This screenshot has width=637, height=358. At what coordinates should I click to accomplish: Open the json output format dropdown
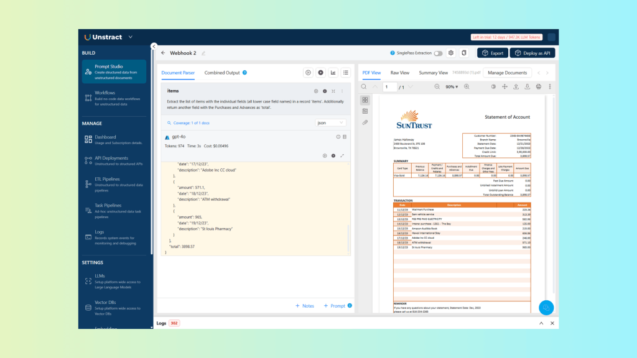330,122
